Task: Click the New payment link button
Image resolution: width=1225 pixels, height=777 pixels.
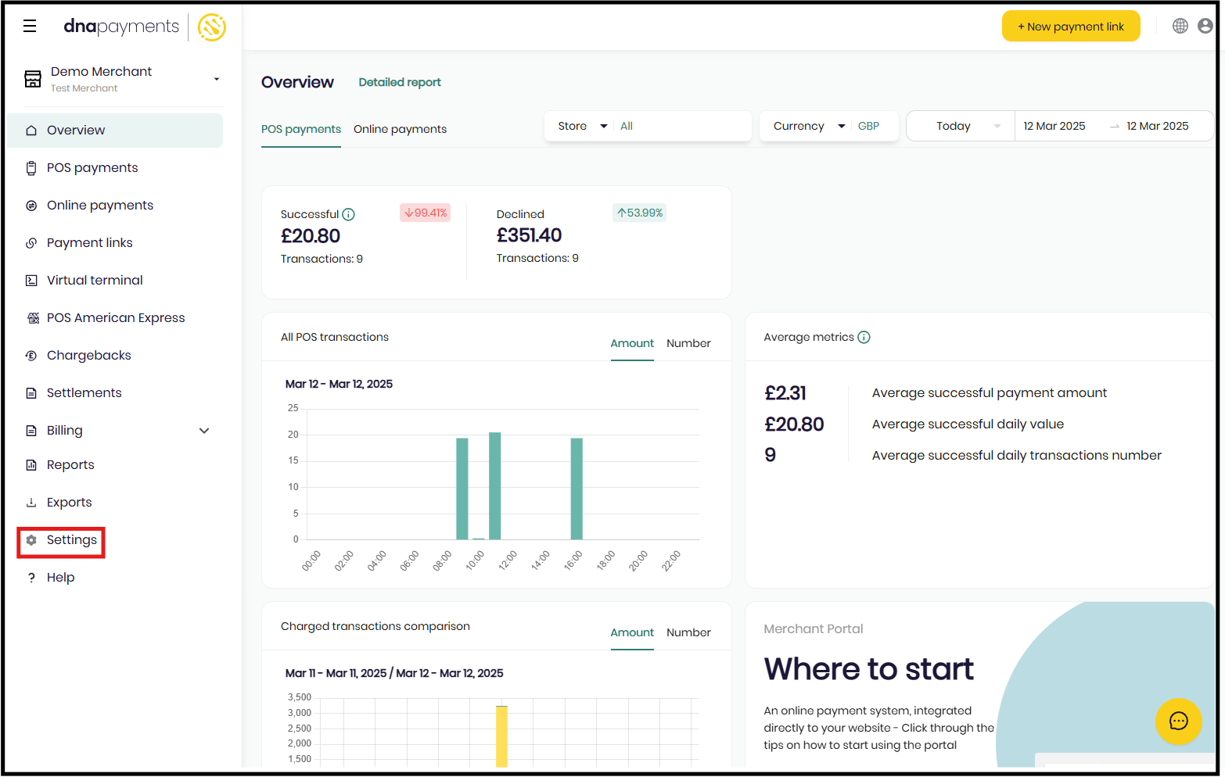Action: [x=1070, y=27]
